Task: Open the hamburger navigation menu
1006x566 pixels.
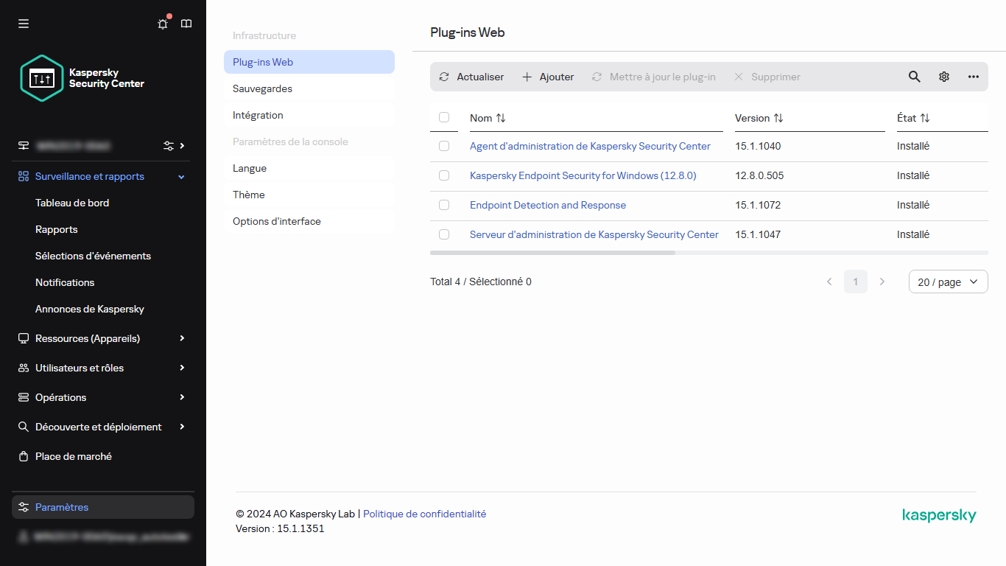Action: coord(23,23)
